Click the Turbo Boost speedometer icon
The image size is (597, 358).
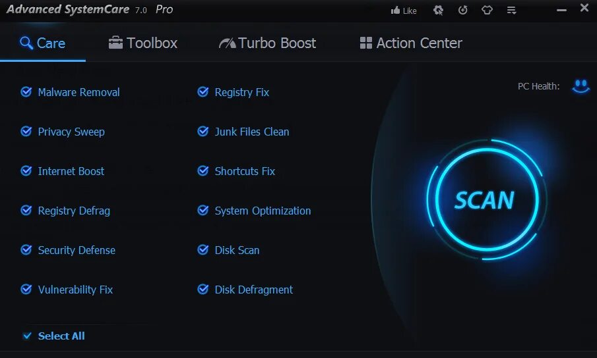227,43
